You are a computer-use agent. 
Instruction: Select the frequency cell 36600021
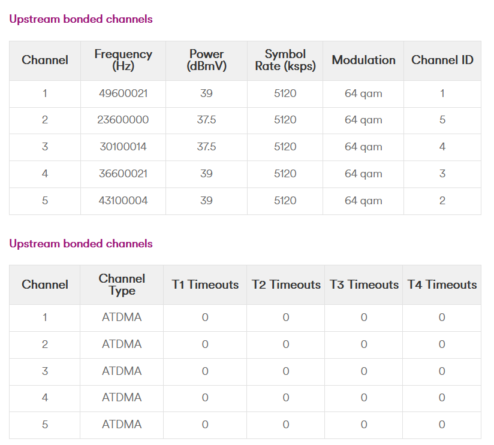(x=123, y=174)
